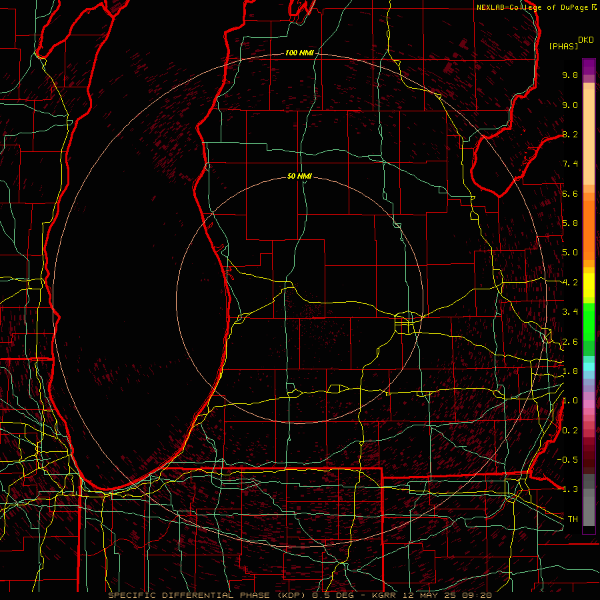The width and height of the screenshot is (600, 600).
Task: Click the Specific Differential Phase caption at the bottom
Action: (x=299, y=595)
